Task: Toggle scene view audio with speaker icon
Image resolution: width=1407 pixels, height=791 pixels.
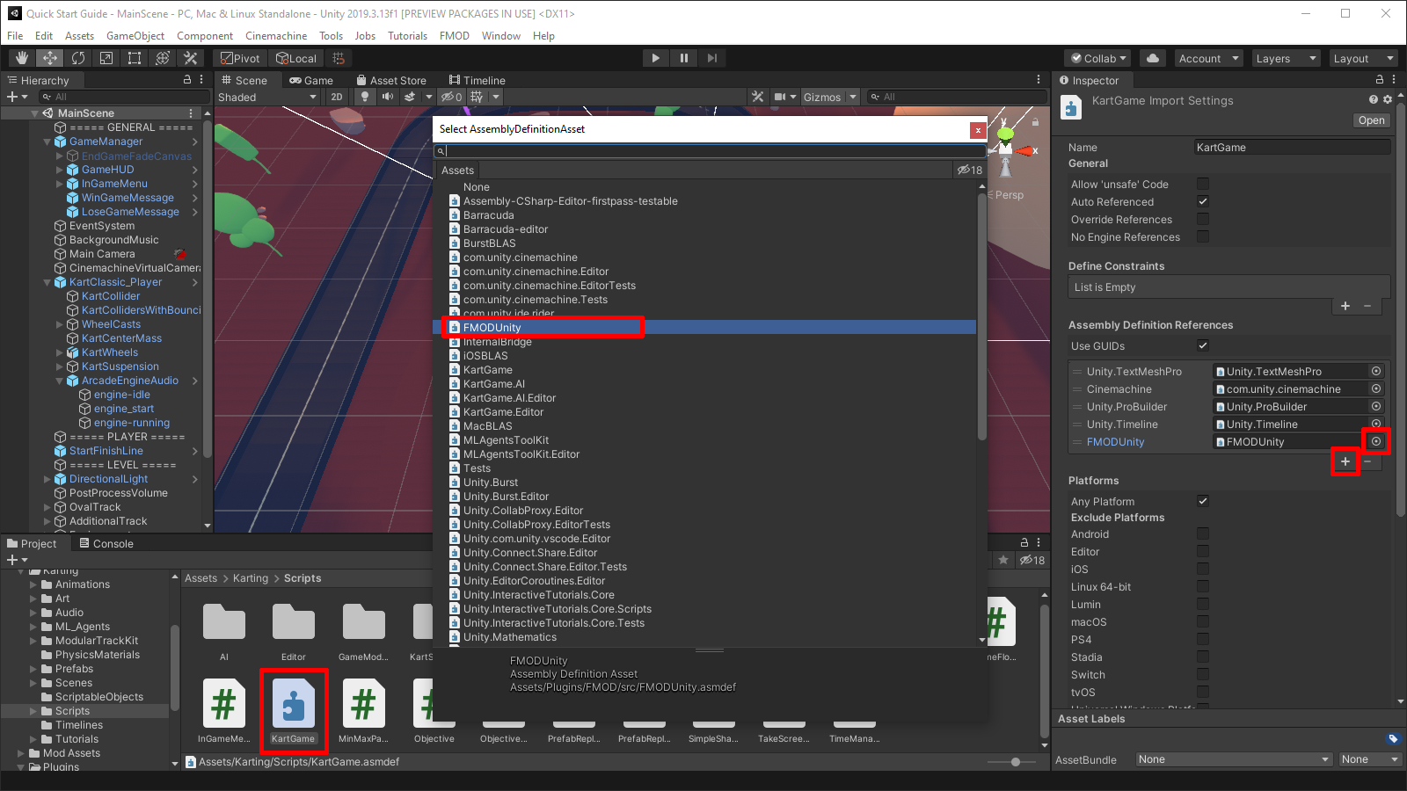Action: [387, 97]
